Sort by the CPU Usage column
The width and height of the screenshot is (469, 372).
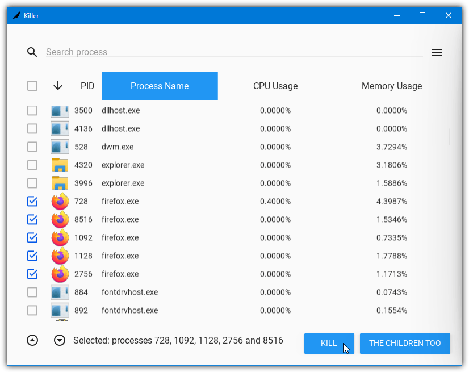pos(275,86)
